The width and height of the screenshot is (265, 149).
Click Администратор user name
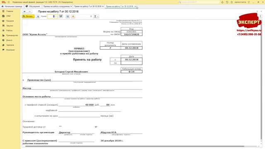click(x=240, y=2)
